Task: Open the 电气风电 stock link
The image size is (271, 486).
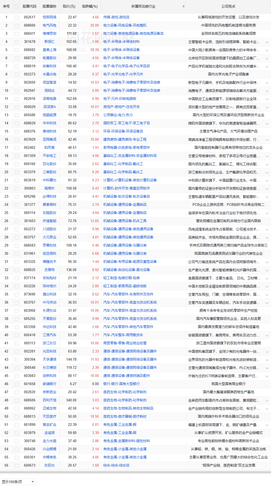Action: coord(50,25)
